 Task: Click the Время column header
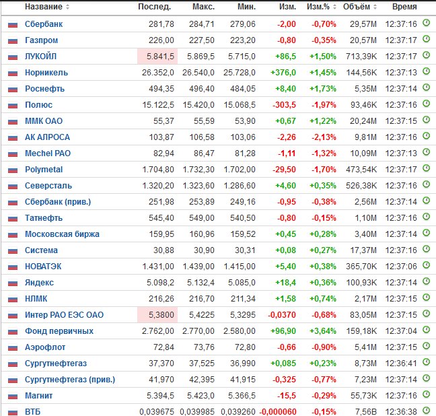coord(404,7)
